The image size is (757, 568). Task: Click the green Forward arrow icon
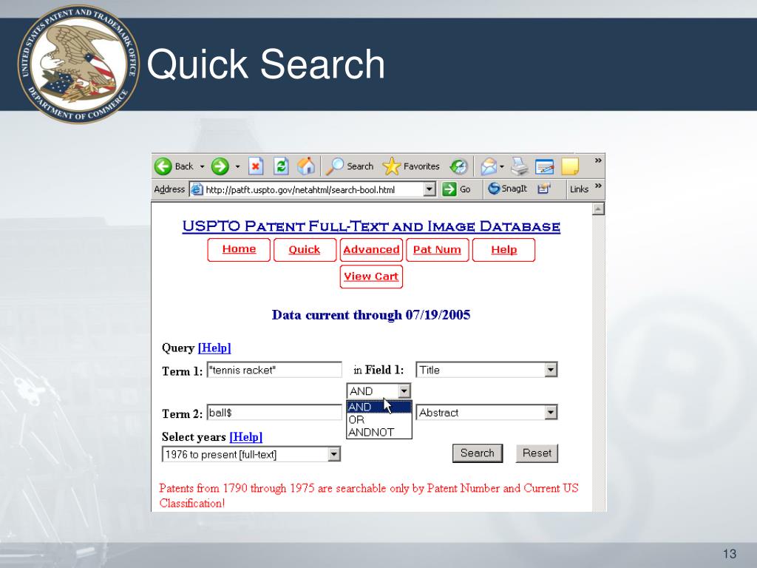(x=220, y=166)
